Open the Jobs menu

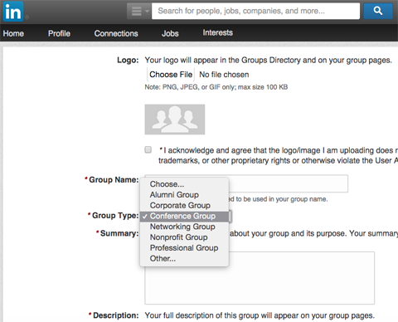click(x=170, y=33)
